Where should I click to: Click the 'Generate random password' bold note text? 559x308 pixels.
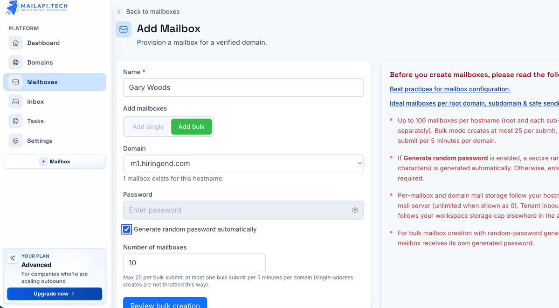[446, 158]
